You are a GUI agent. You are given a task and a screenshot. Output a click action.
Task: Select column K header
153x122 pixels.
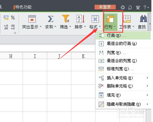(83, 56)
